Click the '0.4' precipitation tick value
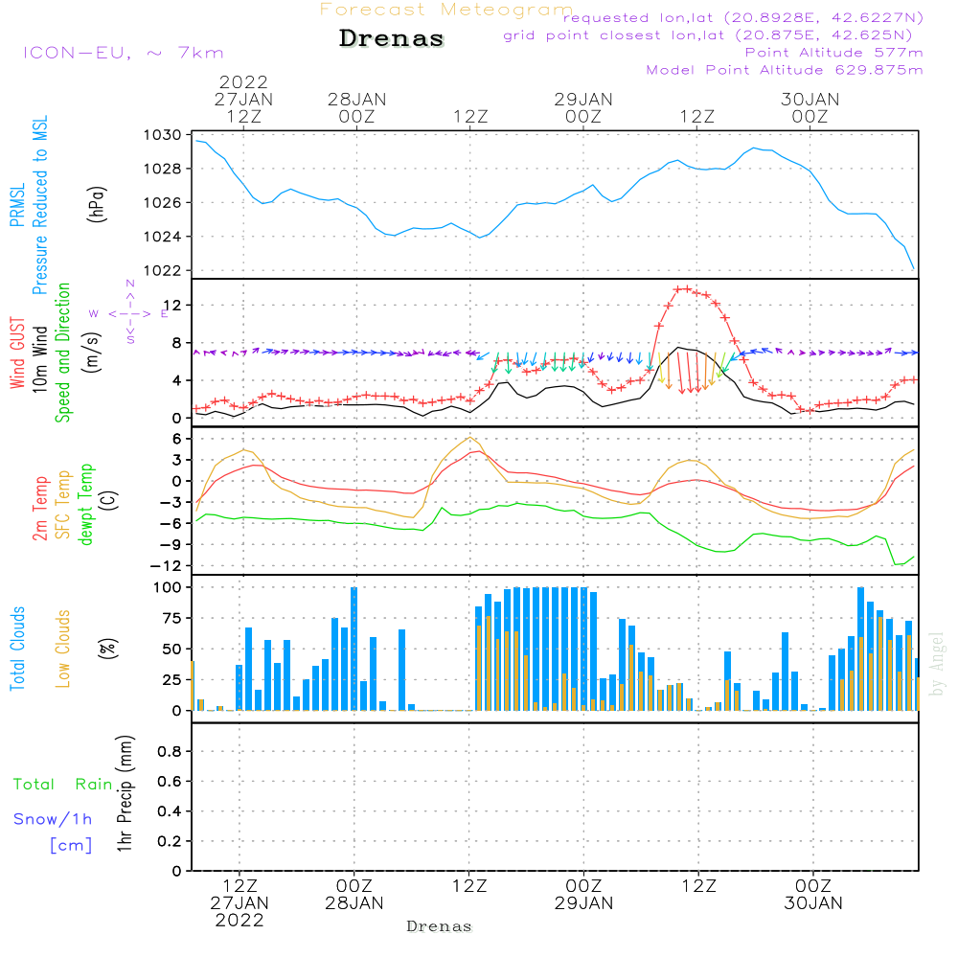 (170, 812)
